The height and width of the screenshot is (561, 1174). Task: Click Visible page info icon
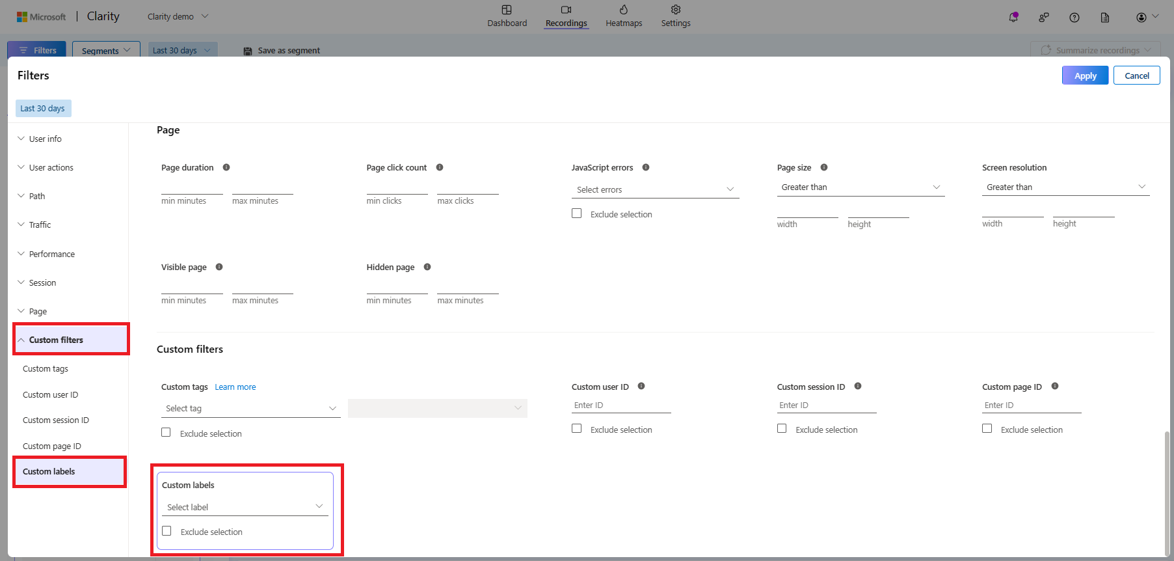point(219,267)
